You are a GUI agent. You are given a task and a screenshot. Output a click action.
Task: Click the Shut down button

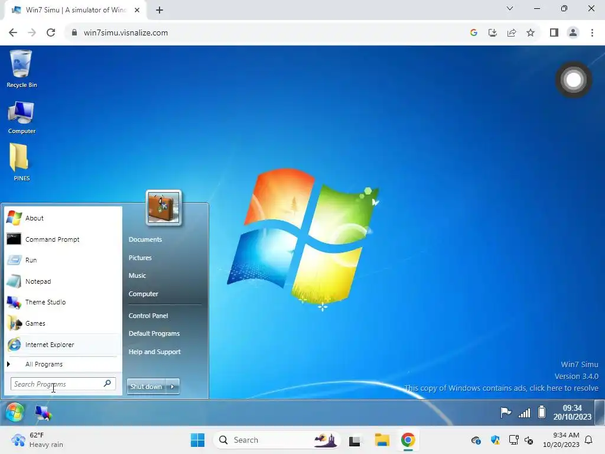pyautogui.click(x=147, y=387)
